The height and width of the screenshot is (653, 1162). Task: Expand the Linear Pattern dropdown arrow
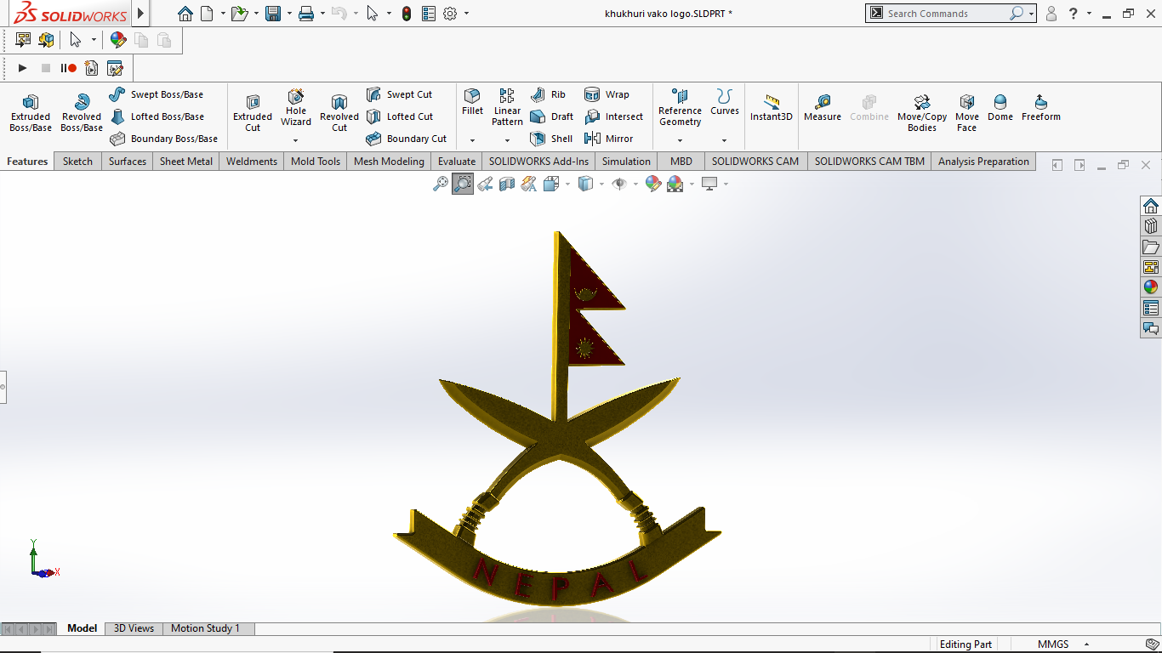click(507, 140)
